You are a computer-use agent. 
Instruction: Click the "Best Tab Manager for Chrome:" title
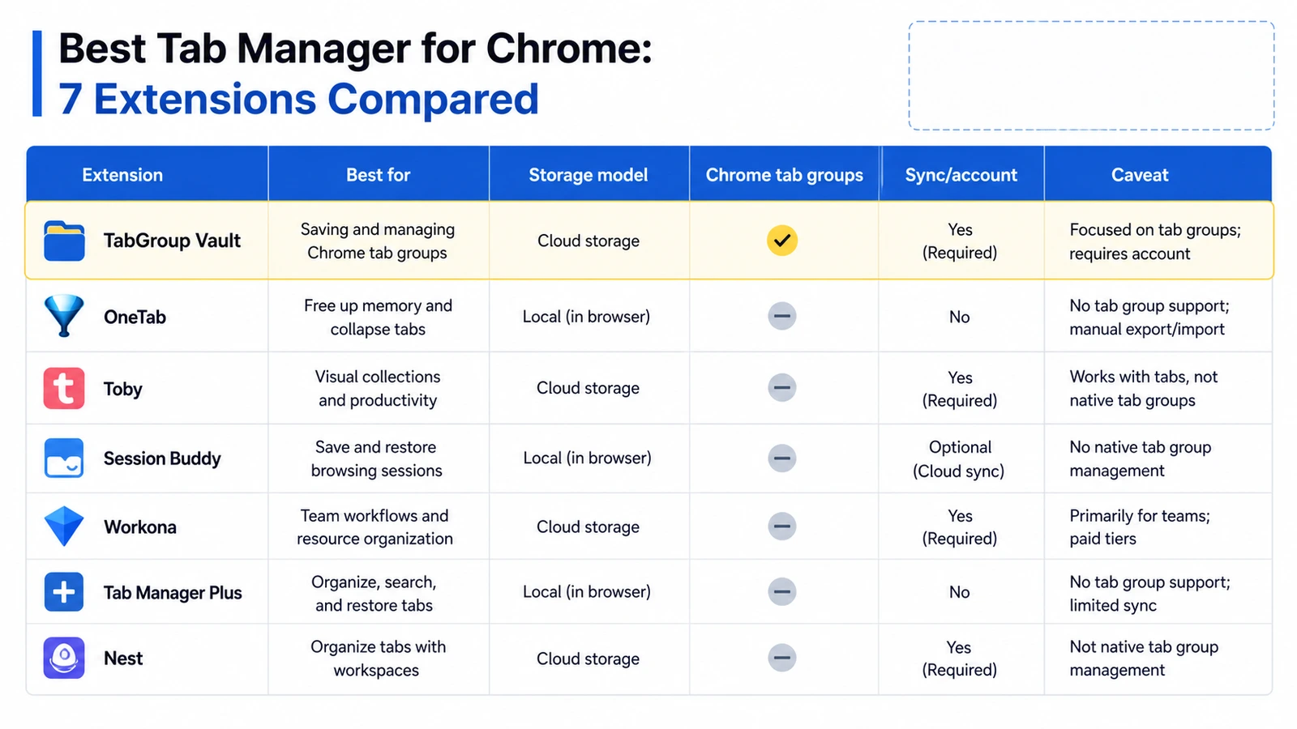[x=355, y=49]
